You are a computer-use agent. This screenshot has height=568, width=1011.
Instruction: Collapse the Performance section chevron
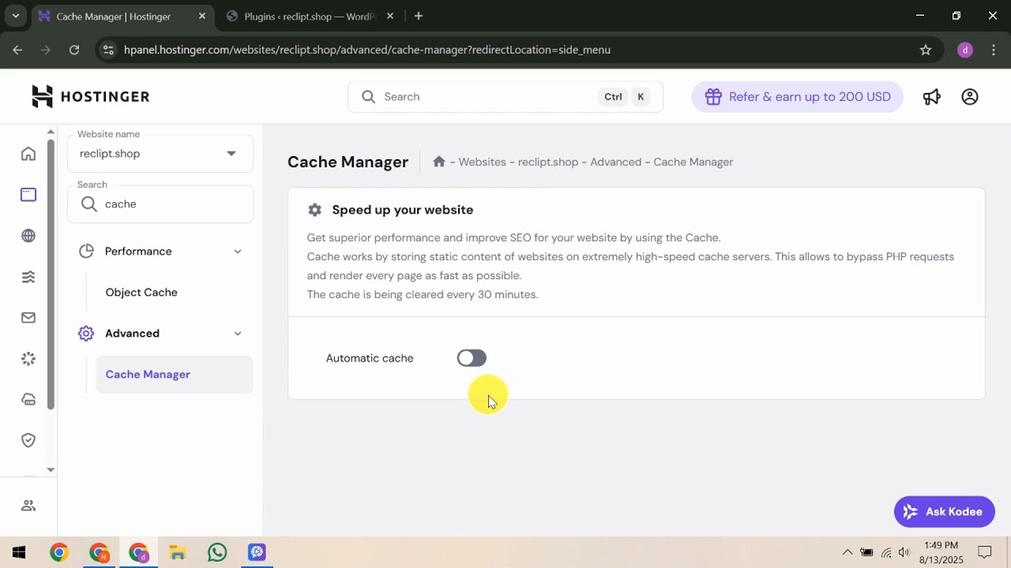[238, 252]
